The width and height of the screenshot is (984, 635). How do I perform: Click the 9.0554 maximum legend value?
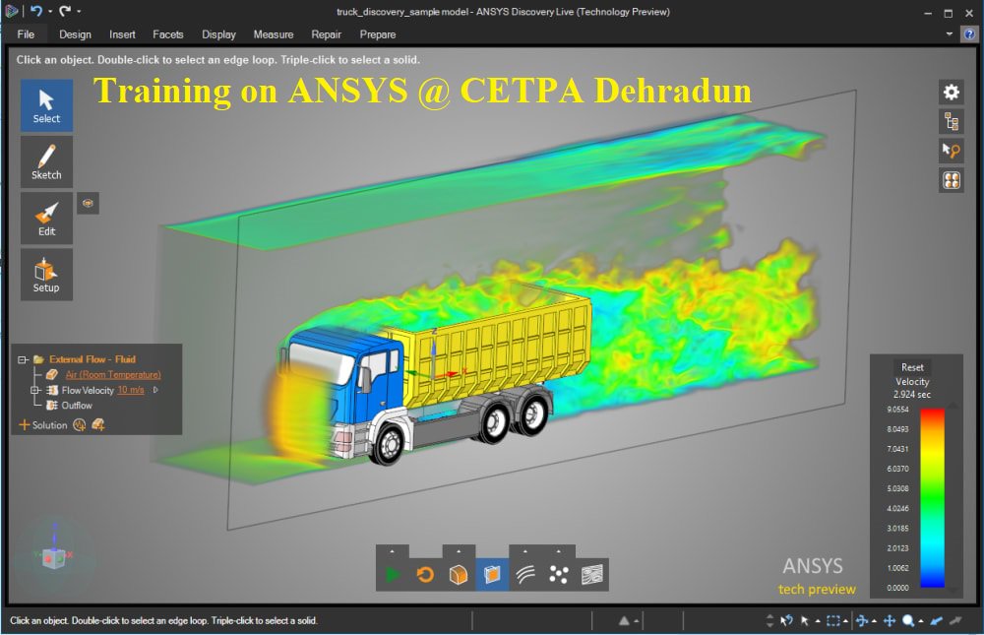[897, 409]
